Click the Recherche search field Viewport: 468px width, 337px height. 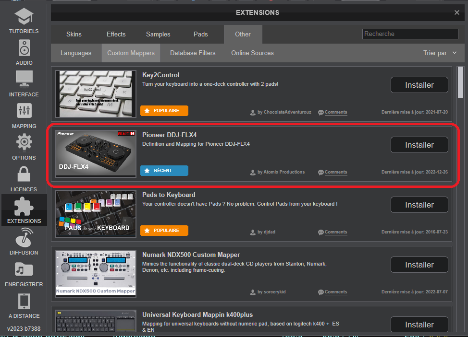(410, 34)
